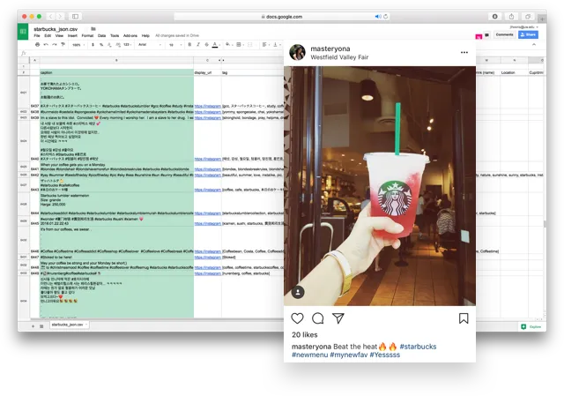Open the starbucks_json.csv sheet tab menu arrow
The height and width of the screenshot is (396, 564).
click(86, 325)
